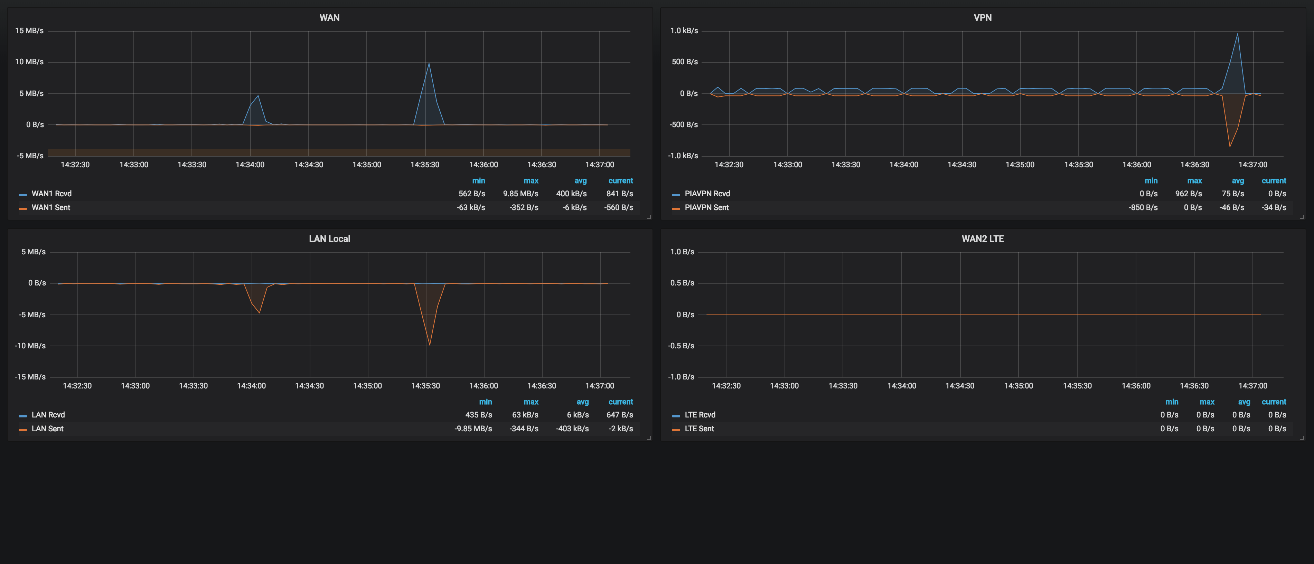Click WAN1 Rcvd avg value 400 kB/s
The image size is (1314, 564).
pos(571,194)
